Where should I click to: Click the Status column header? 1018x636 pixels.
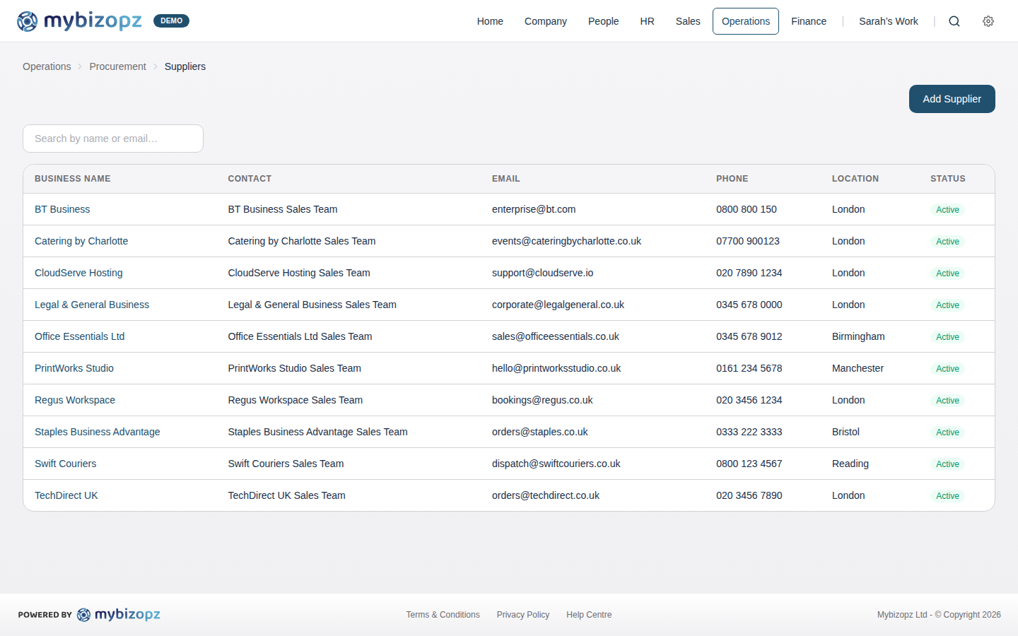(x=948, y=179)
